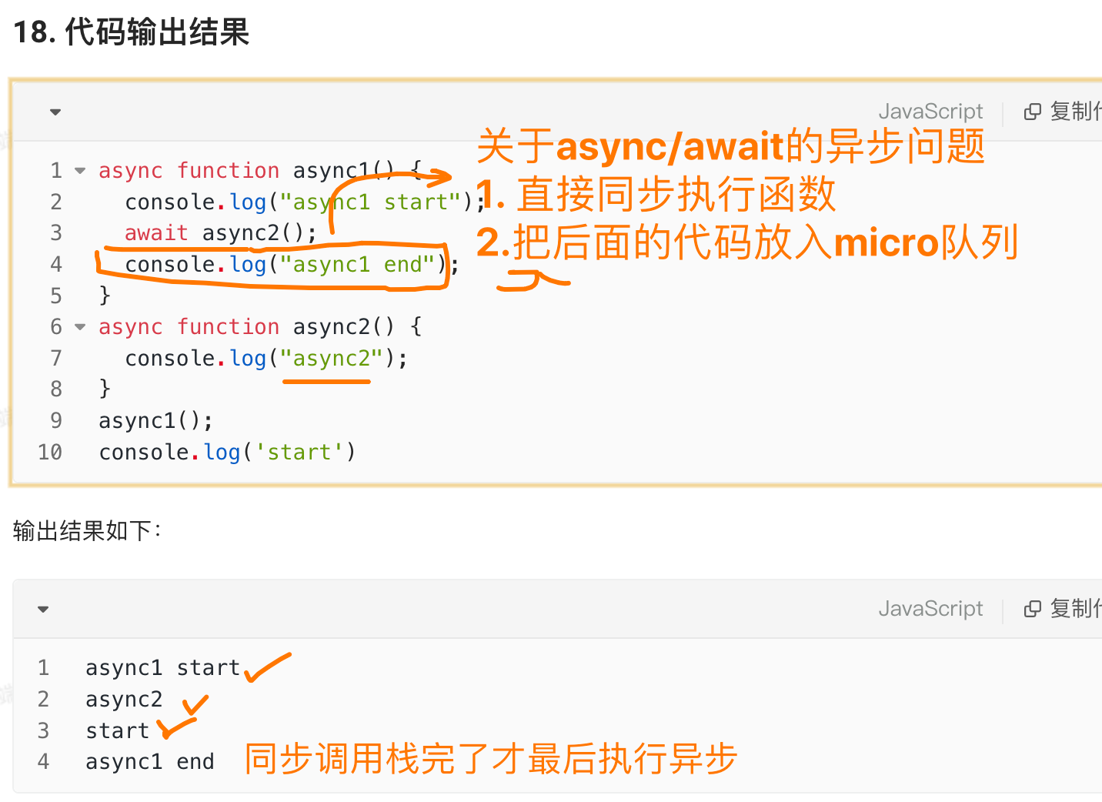Viewport: 1102px width, 802px height.
Task: Click the await keyword on line 3
Action: [156, 233]
